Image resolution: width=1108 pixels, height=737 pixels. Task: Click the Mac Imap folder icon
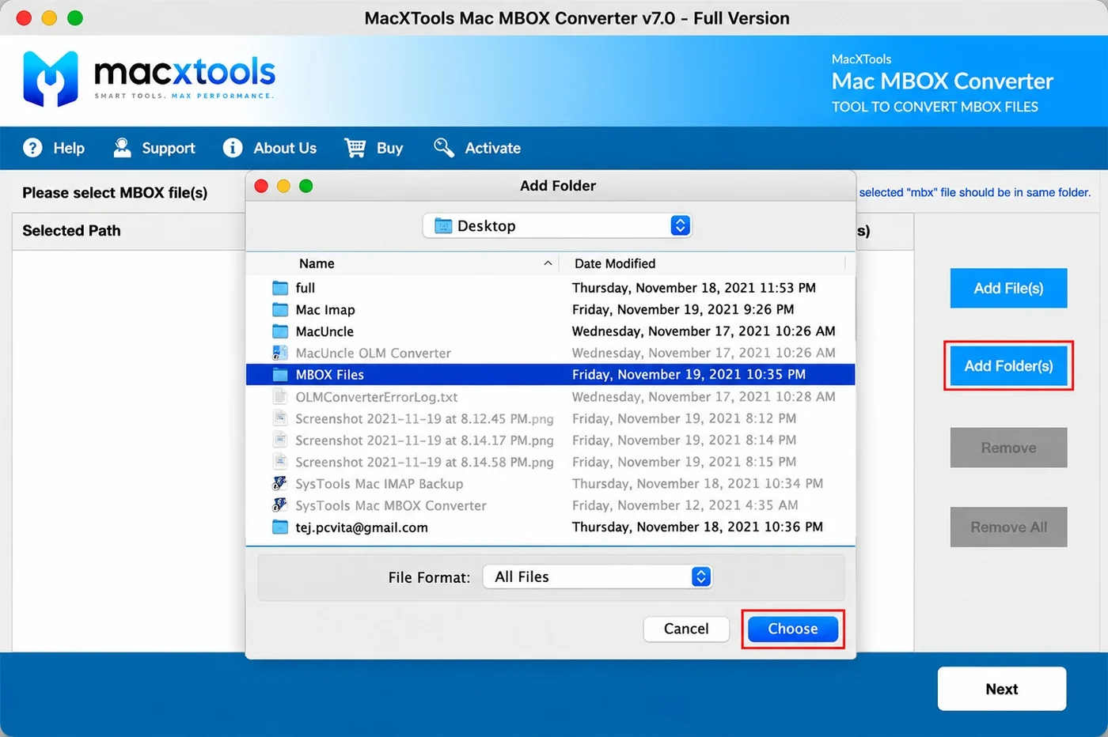tap(280, 309)
